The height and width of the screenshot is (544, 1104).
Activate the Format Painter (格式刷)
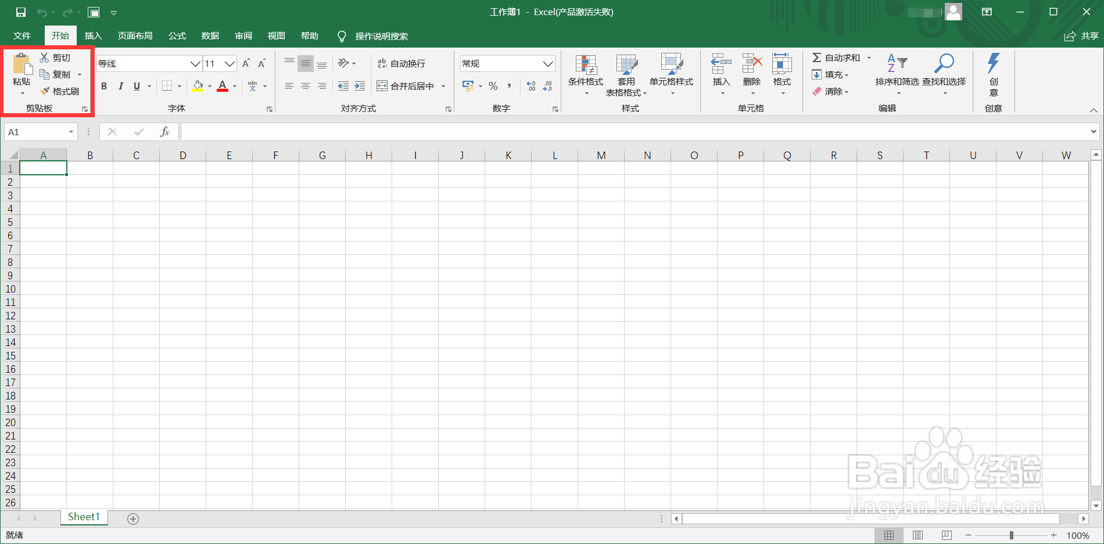60,91
